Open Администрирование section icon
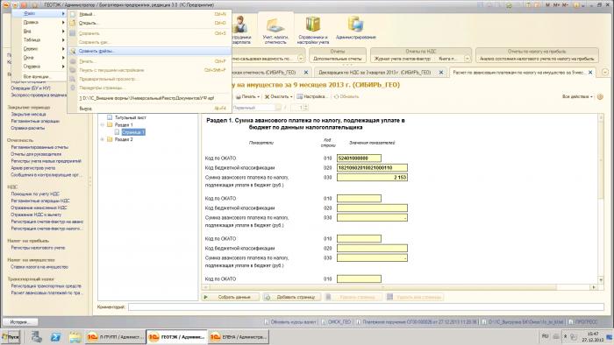 click(355, 27)
